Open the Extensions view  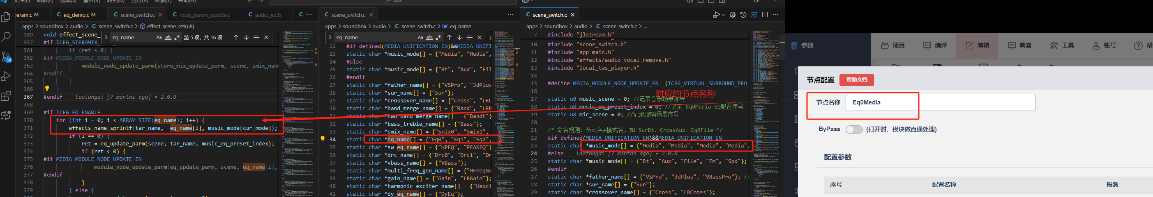pos(6,96)
